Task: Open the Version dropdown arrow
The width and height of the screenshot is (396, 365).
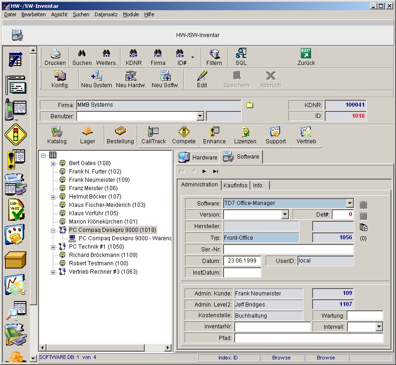Action: click(285, 214)
